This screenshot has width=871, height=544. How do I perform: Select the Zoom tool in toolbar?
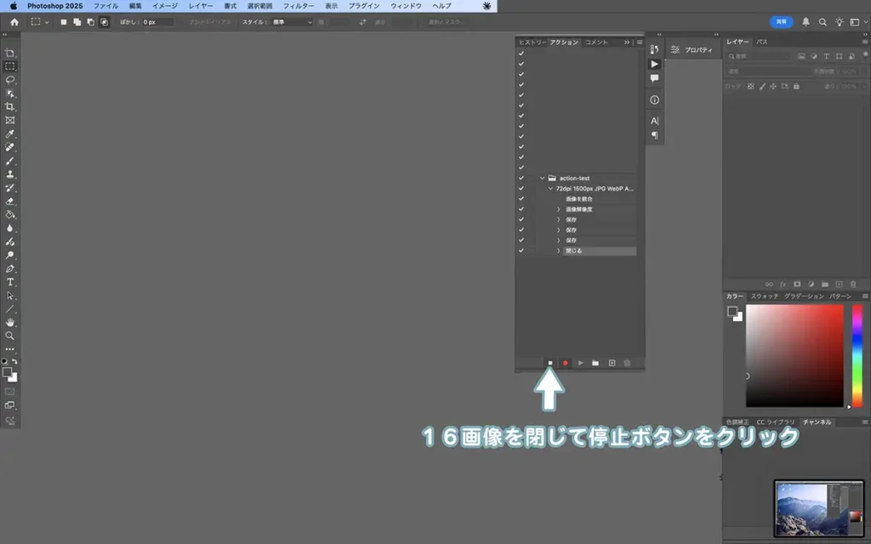coord(10,336)
